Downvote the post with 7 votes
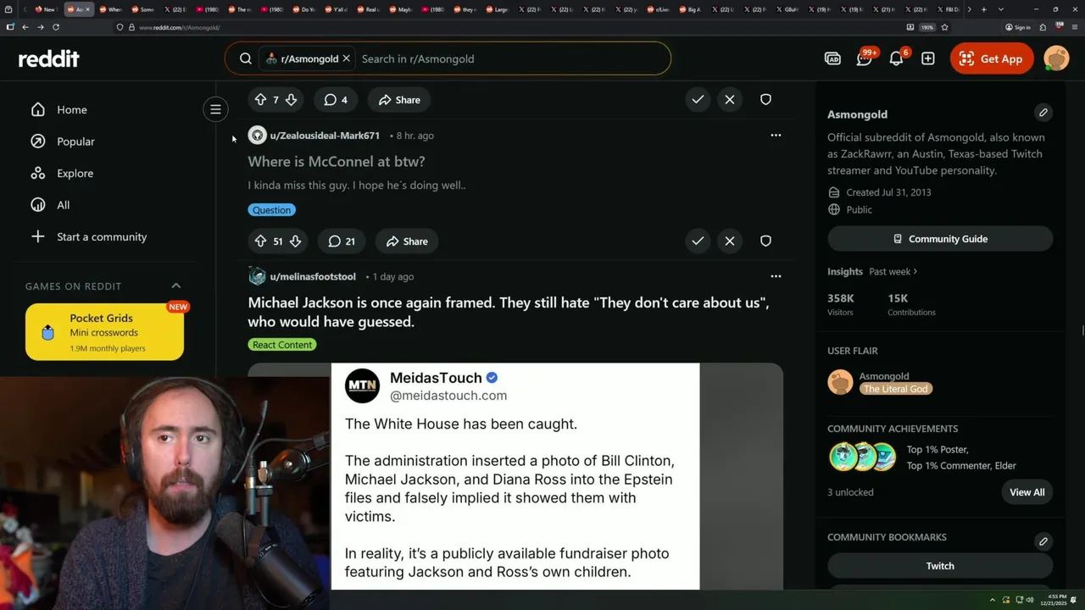Image resolution: width=1085 pixels, height=610 pixels. pyautogui.click(x=291, y=100)
